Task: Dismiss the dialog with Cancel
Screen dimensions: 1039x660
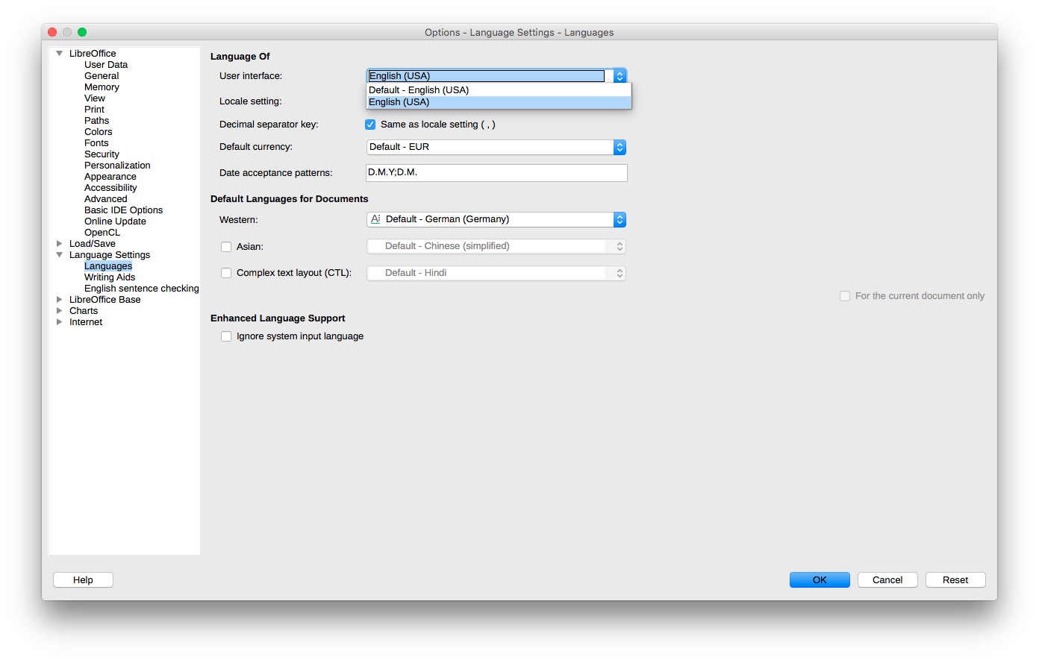Action: tap(887, 580)
